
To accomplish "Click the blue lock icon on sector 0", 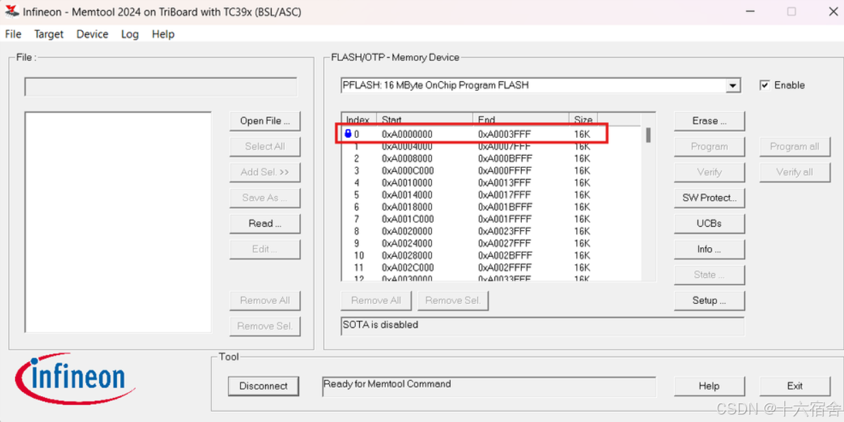I will [348, 134].
